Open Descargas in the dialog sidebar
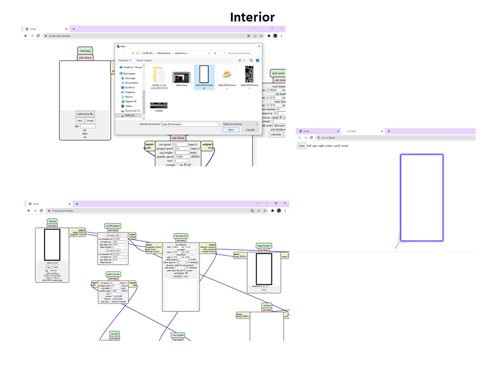The image size is (504, 378). 130,78
